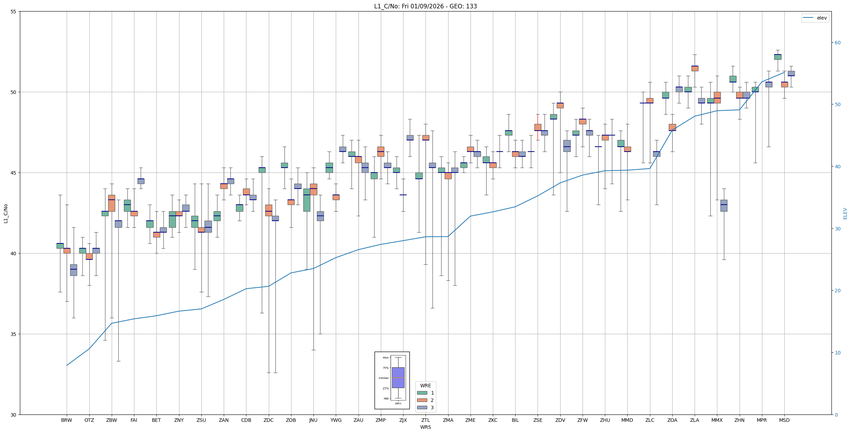Click the ZTL station x-axis label

tap(425, 420)
